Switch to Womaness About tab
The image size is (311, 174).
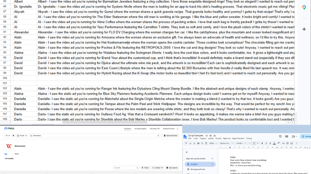pyautogui.click(x=16, y=154)
